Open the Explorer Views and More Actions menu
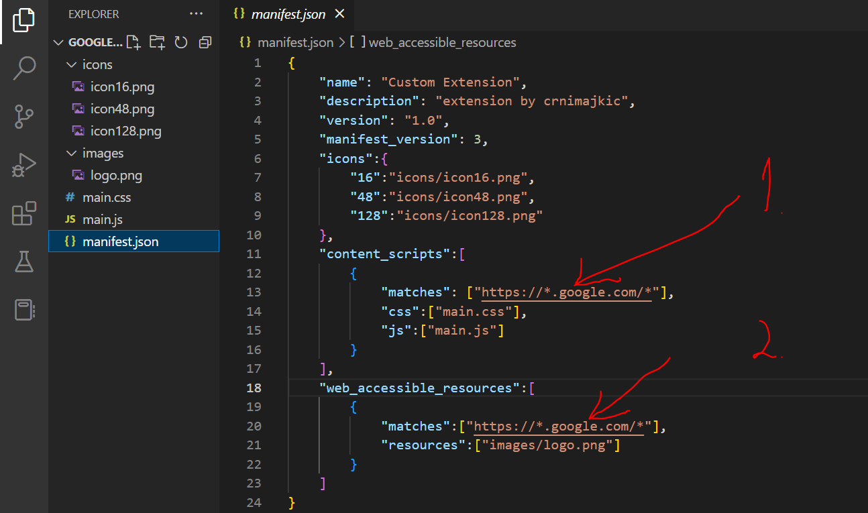The height and width of the screenshot is (513, 868). [196, 13]
